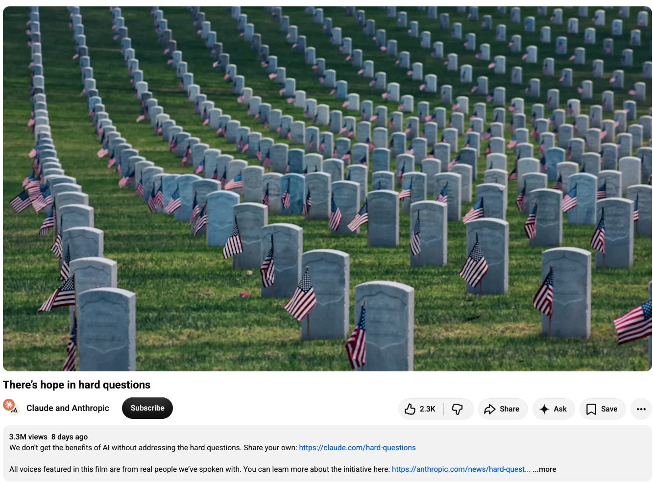Screen dimensions: 653x485
Task: Ask about this video
Action: [553, 409]
